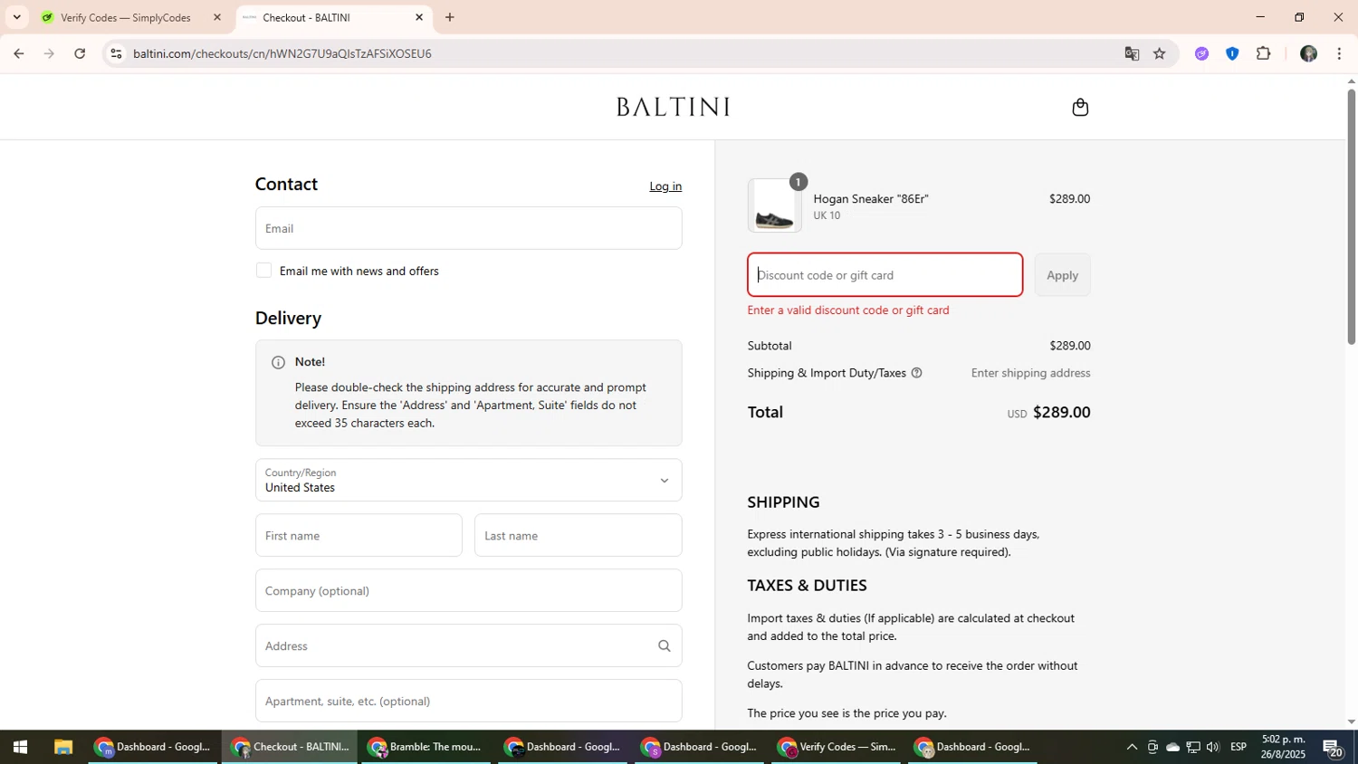Close the Verify Codes — SimplyCodes tab
Screen dimensions: 1358x764
(x=216, y=17)
